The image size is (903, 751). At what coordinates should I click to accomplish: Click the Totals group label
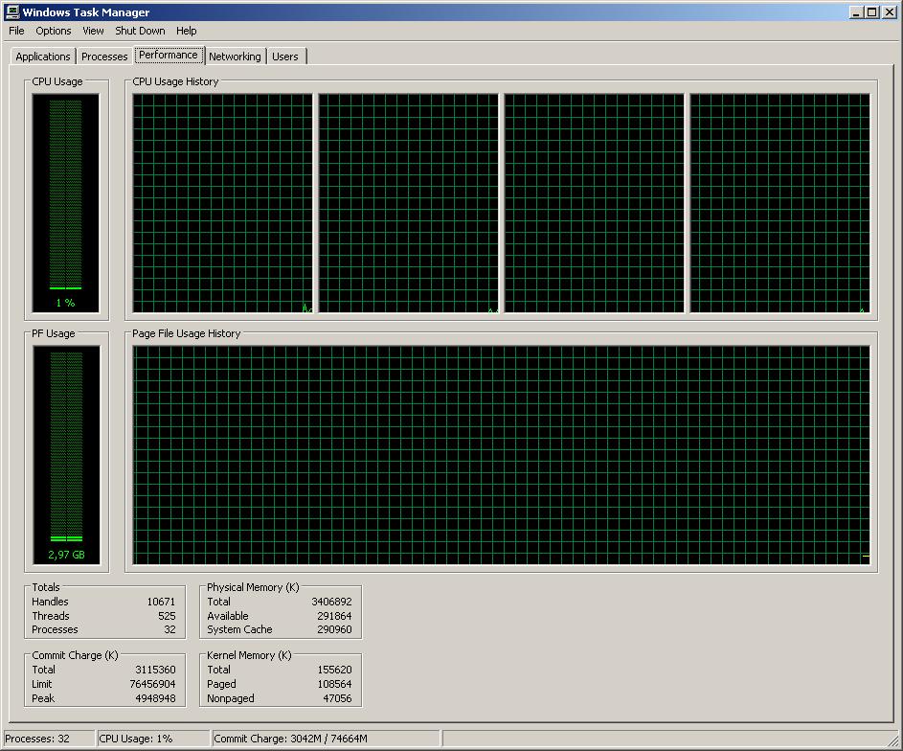click(x=46, y=587)
